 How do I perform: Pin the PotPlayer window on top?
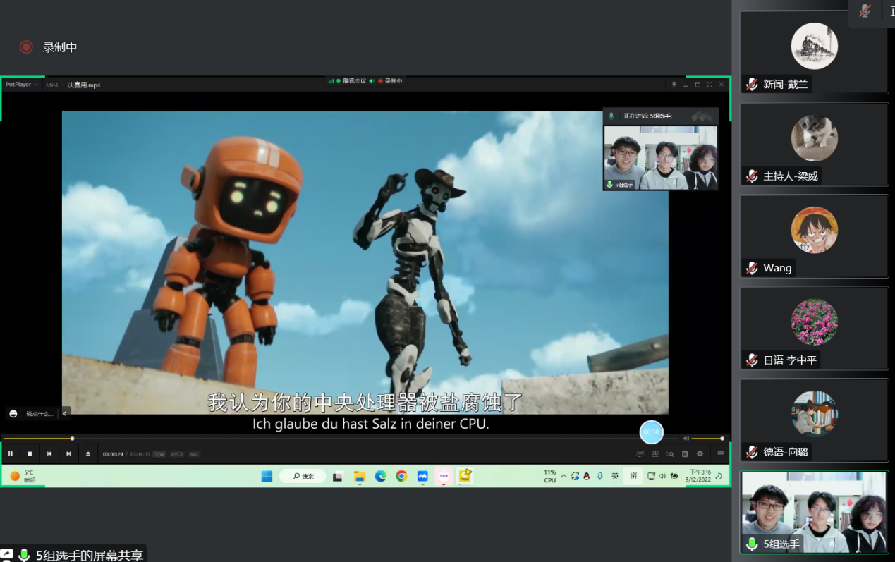674,85
